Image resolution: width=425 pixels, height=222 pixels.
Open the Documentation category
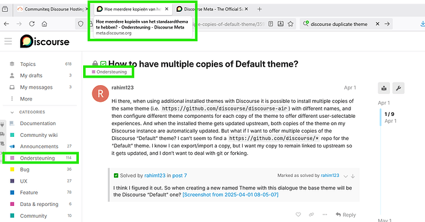pos(38,123)
